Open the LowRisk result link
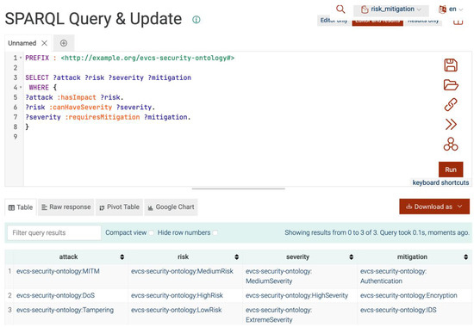This screenshot has width=474, height=327. (176, 310)
